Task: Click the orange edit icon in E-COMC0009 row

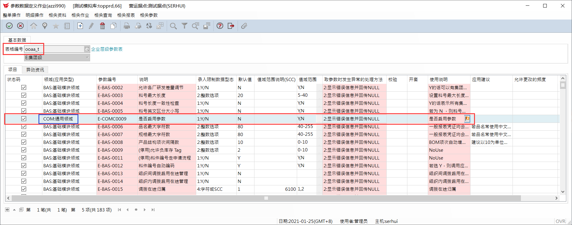Action: [467, 119]
